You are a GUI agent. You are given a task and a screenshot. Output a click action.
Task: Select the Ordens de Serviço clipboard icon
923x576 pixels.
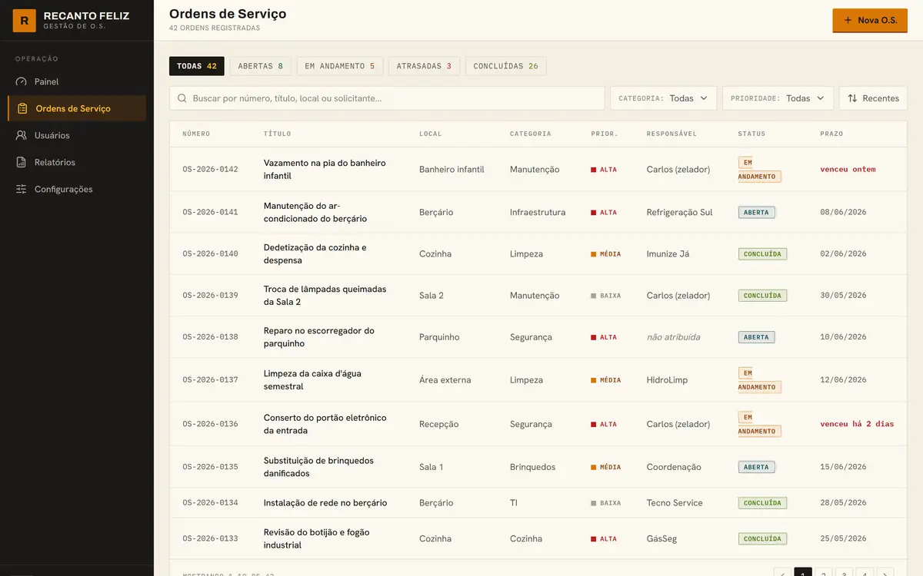tap(22, 108)
